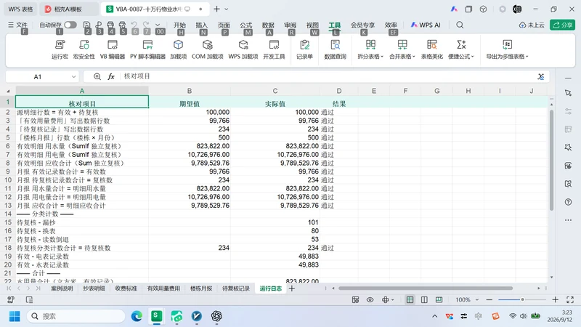Image resolution: width=581 pixels, height=327 pixels.
Task: Open 数据查询 tool
Action: click(x=335, y=49)
